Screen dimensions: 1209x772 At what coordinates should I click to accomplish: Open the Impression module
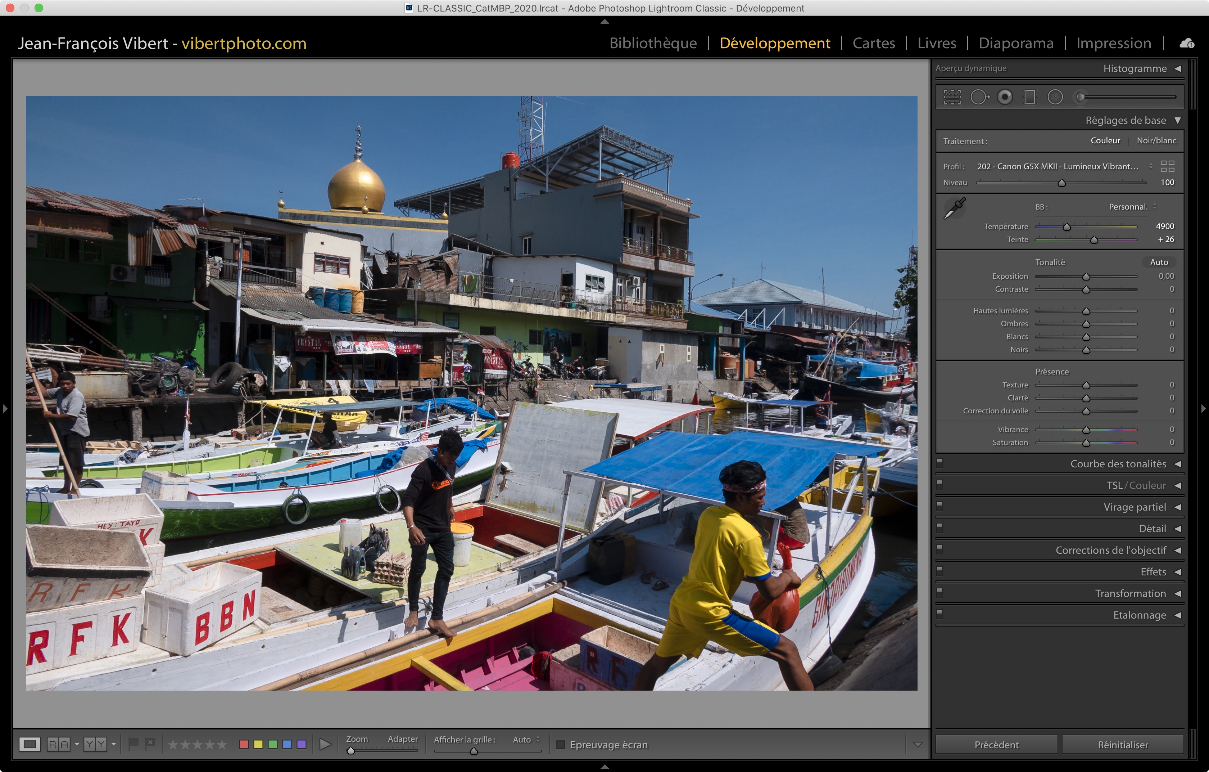pyautogui.click(x=1113, y=43)
